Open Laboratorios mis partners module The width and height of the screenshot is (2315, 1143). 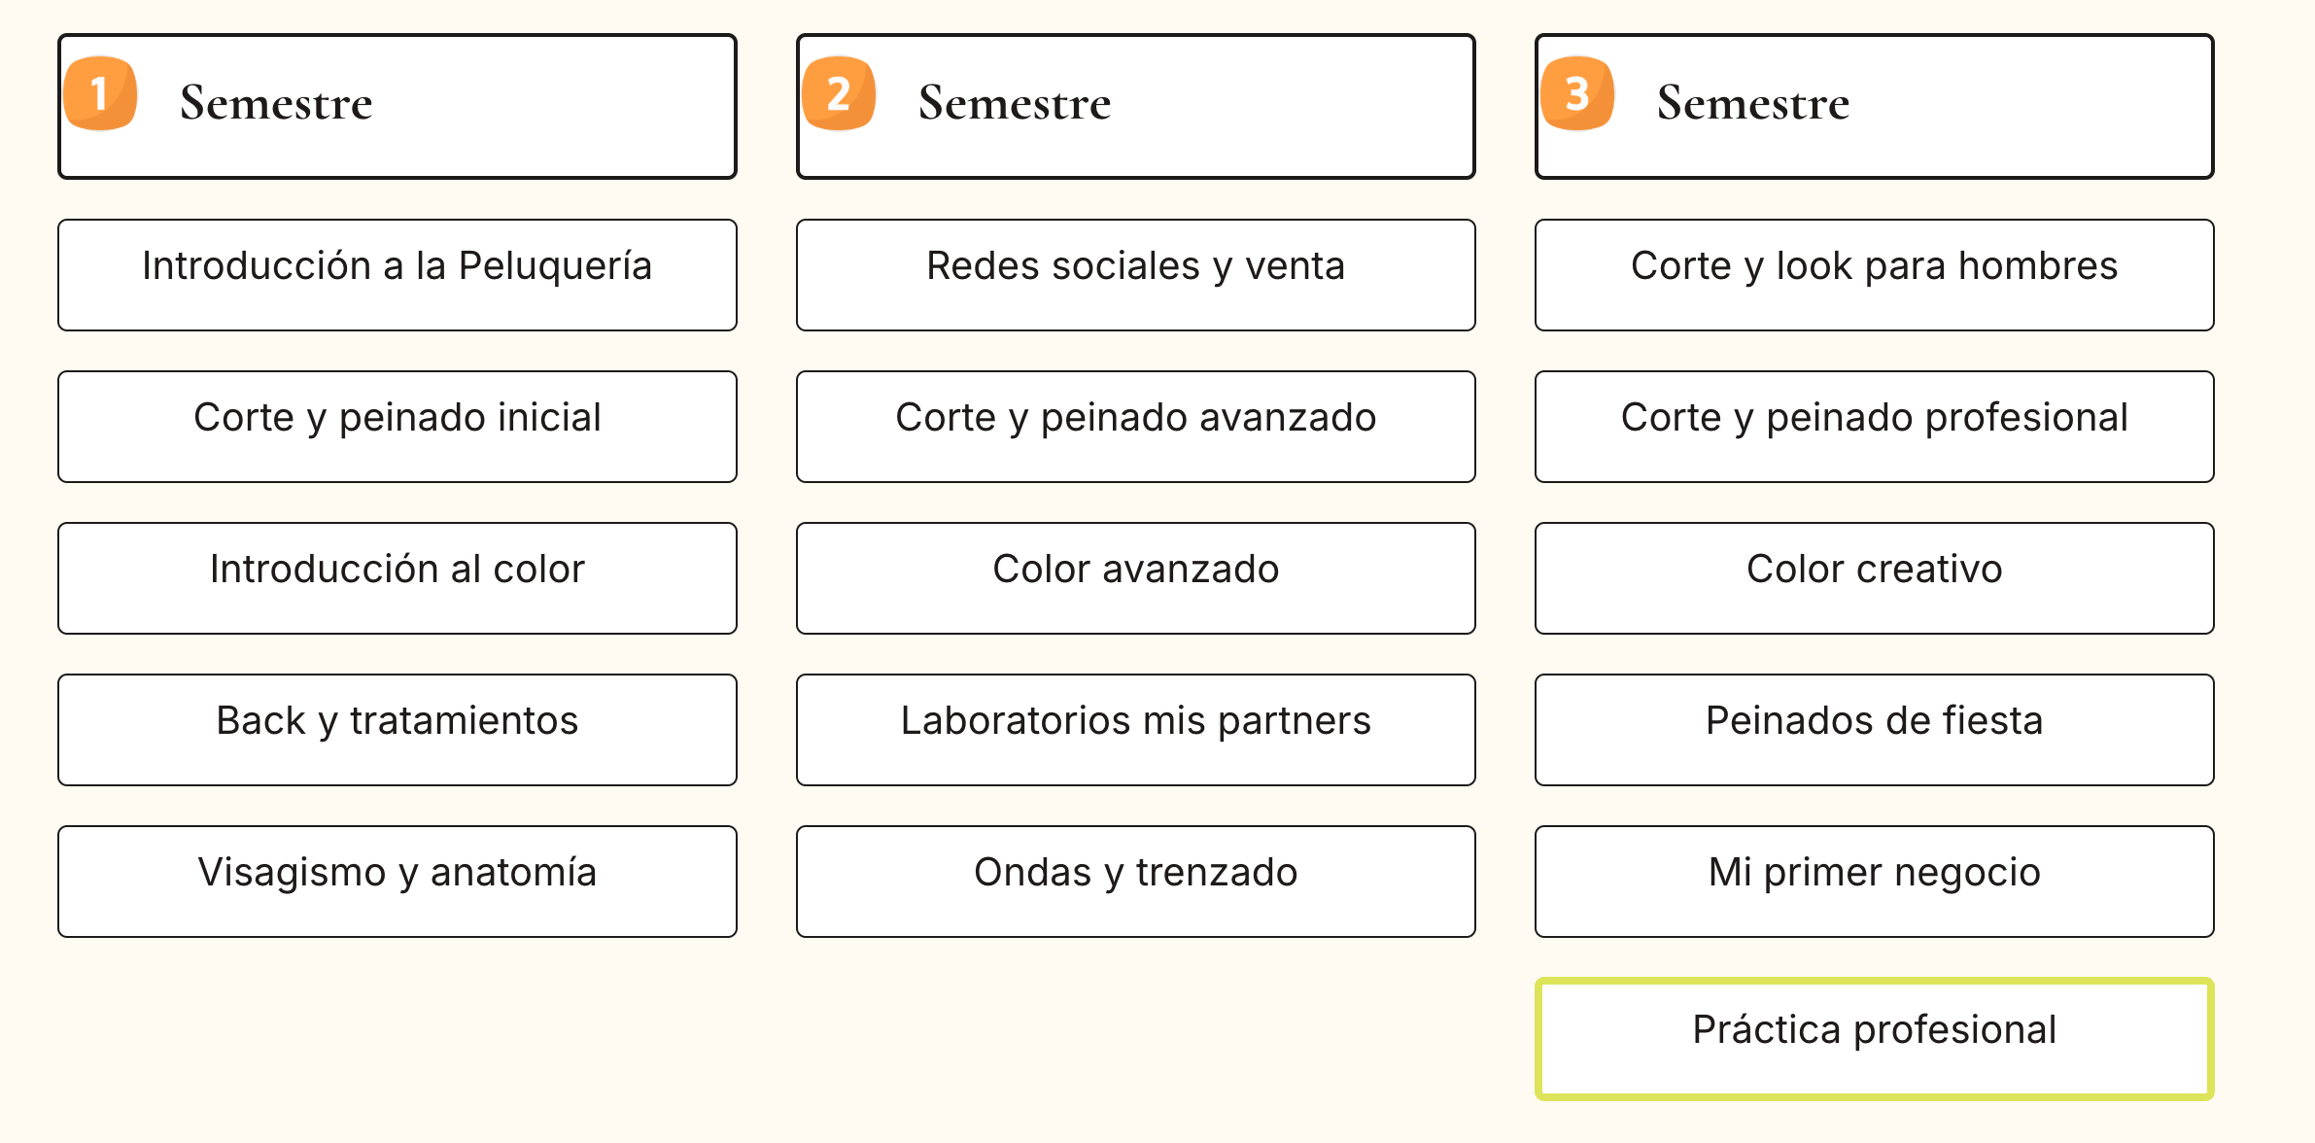[x=1136, y=730]
